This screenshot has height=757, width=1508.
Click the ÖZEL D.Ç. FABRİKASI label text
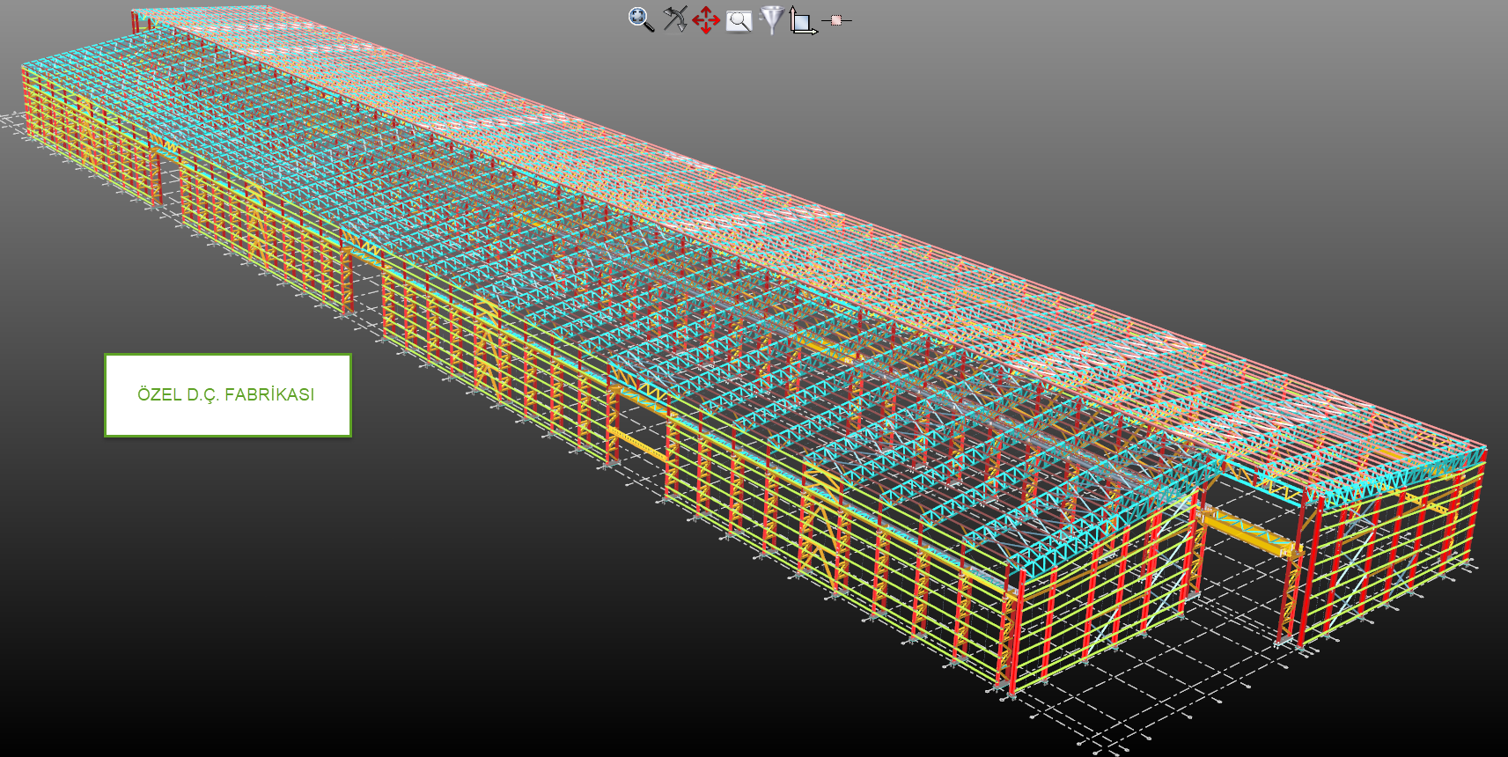[x=225, y=394]
